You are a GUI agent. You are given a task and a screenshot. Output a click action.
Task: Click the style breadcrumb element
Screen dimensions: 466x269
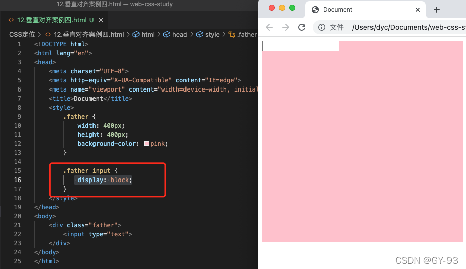(208, 35)
